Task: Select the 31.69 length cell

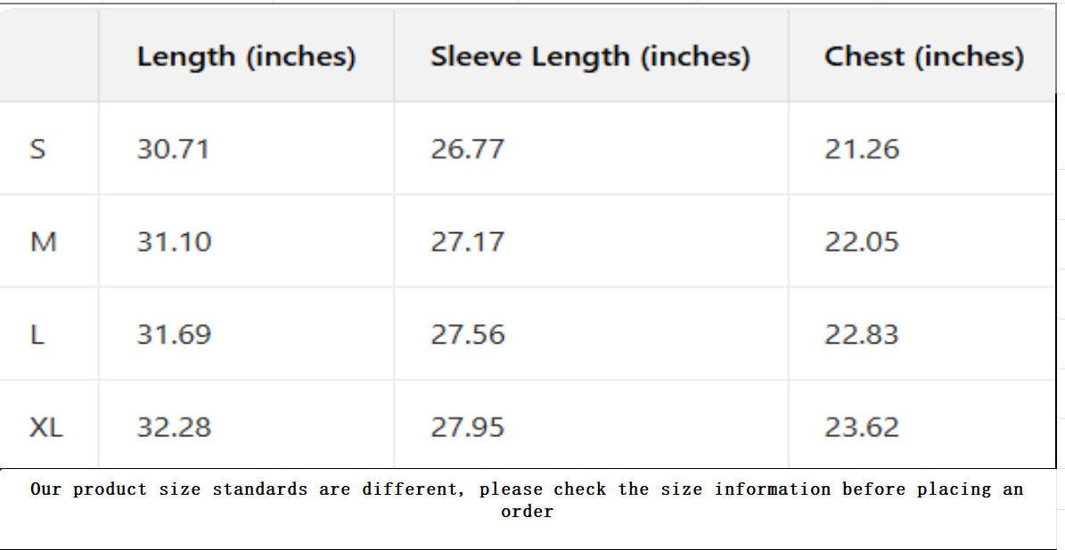Action: 174,335
